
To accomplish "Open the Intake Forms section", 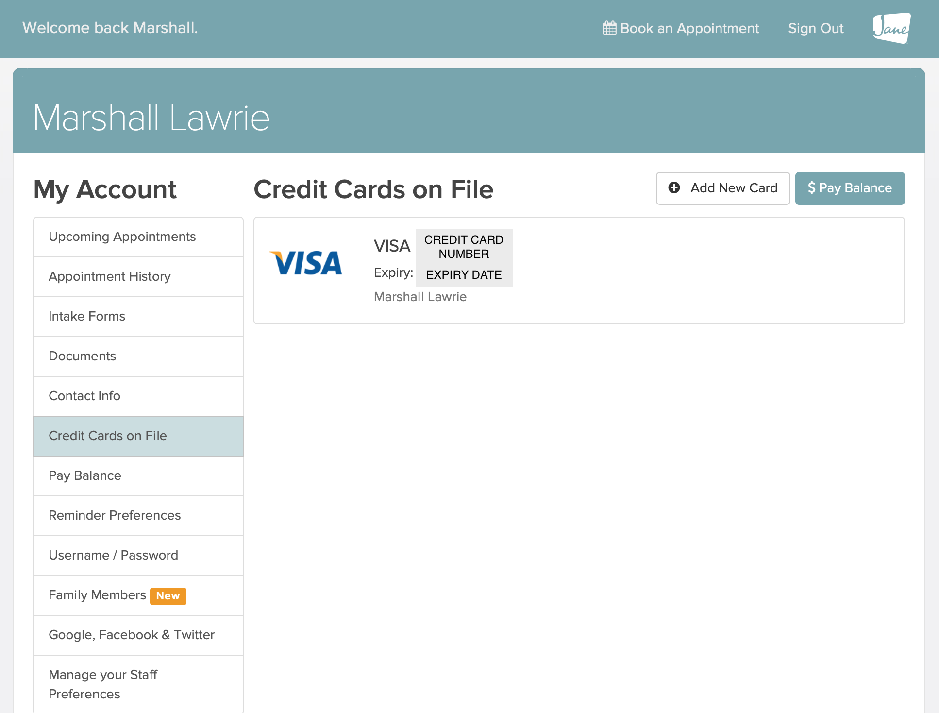I will click(x=86, y=316).
